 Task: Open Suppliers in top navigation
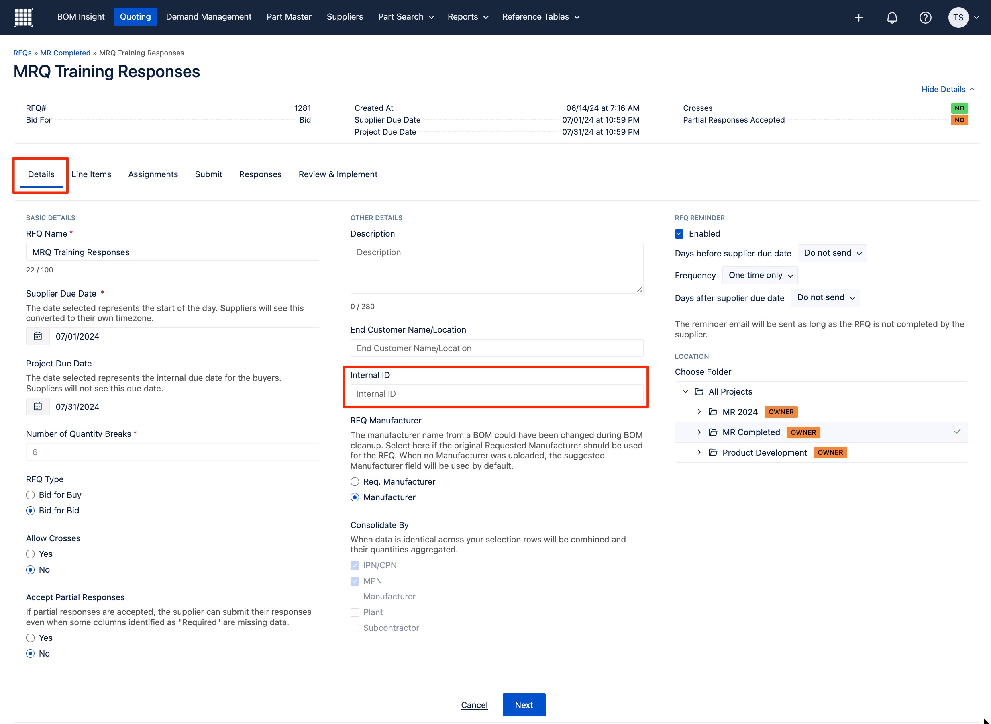(x=345, y=16)
